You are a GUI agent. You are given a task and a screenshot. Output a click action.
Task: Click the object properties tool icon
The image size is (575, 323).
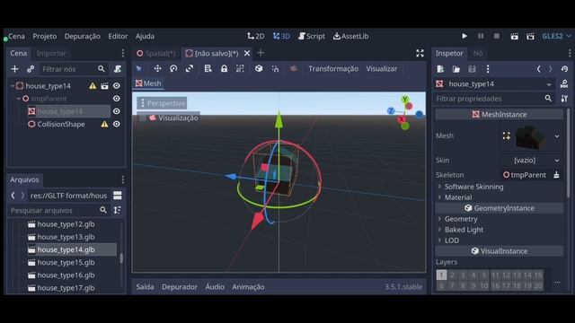pyautogui.click(x=564, y=99)
